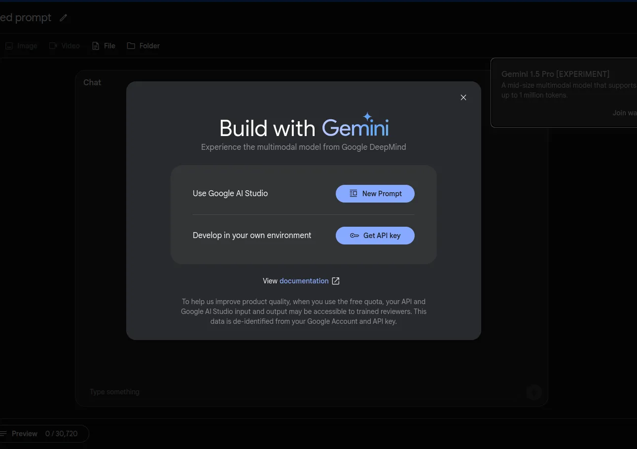Expand the Preview panel at bottom left
Screen dimensions: 637x449
[25, 433]
